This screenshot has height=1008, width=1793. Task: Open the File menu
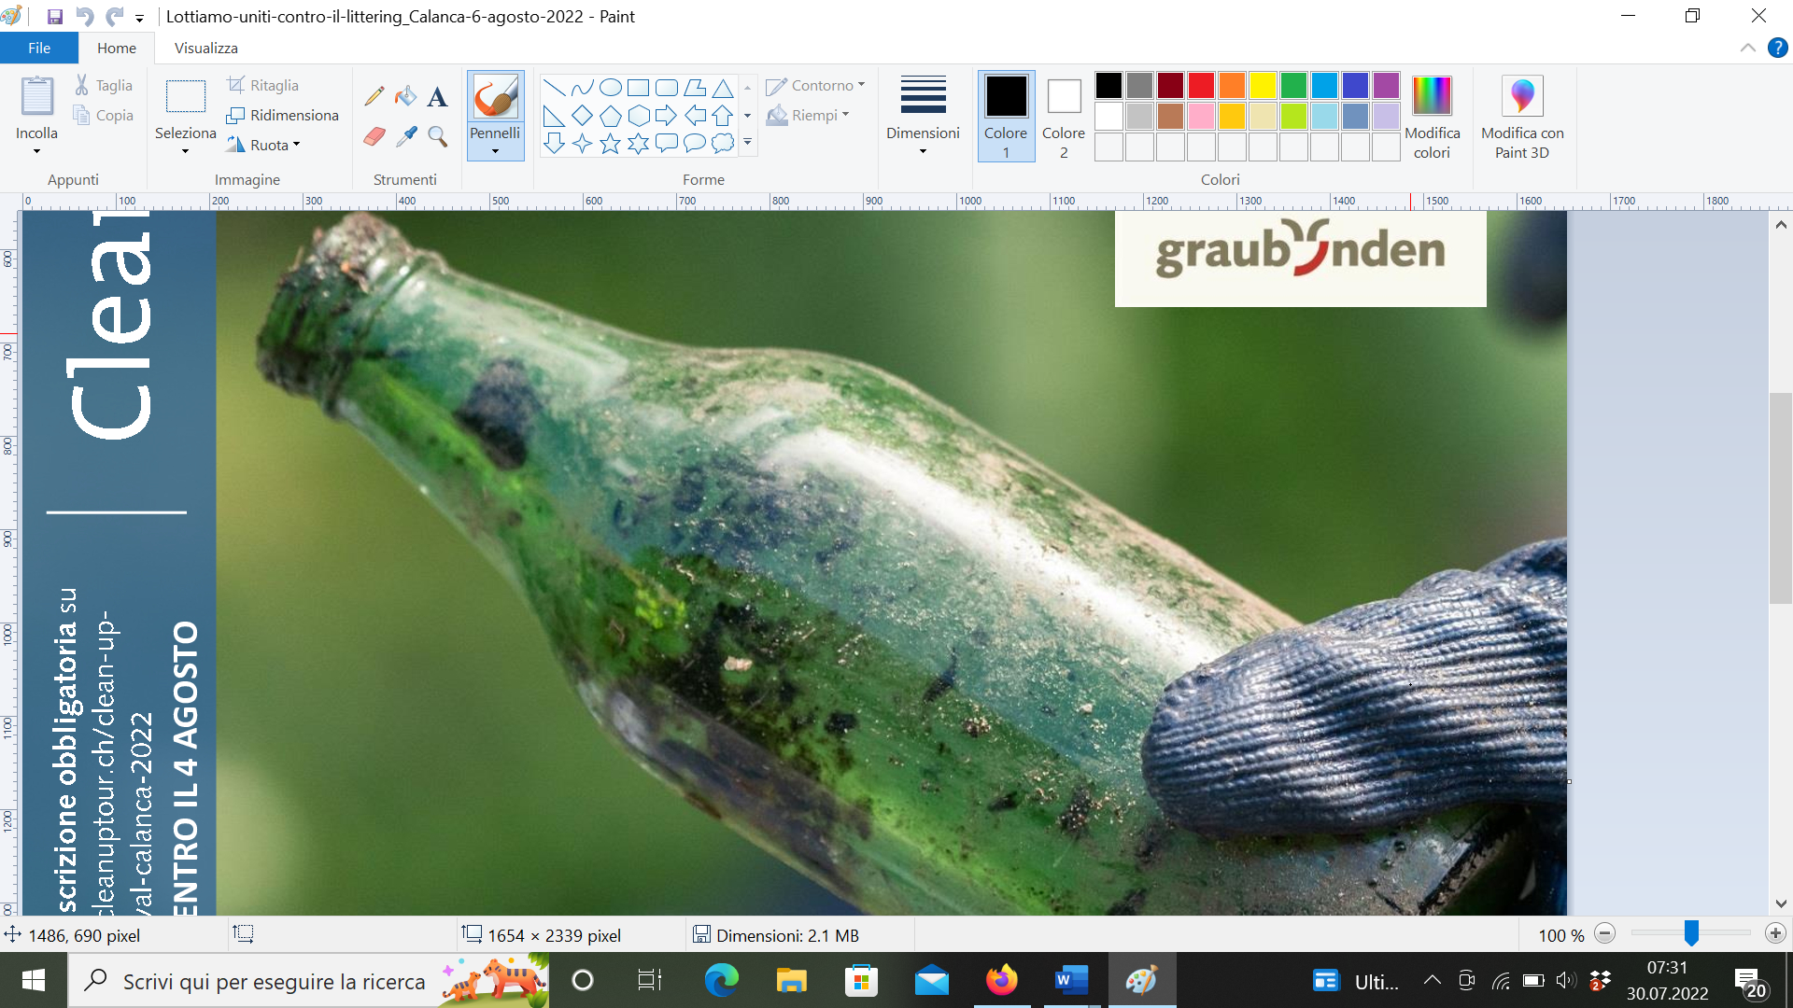point(39,48)
